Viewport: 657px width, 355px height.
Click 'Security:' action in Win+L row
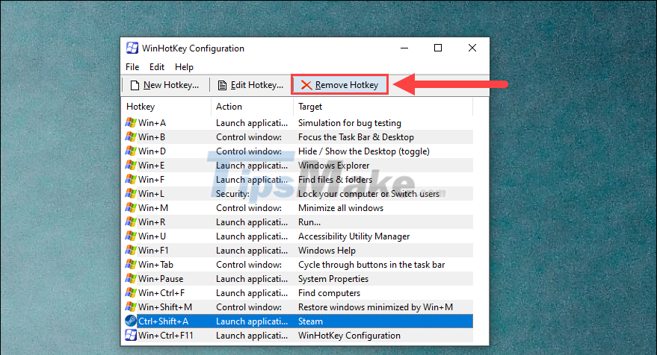(232, 194)
